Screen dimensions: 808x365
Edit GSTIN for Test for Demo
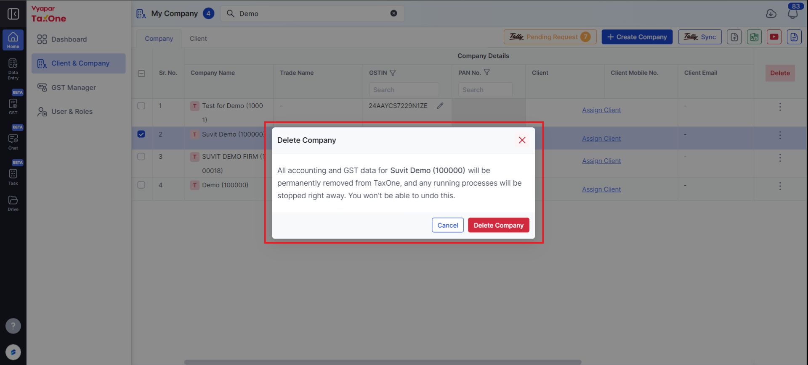tap(440, 106)
